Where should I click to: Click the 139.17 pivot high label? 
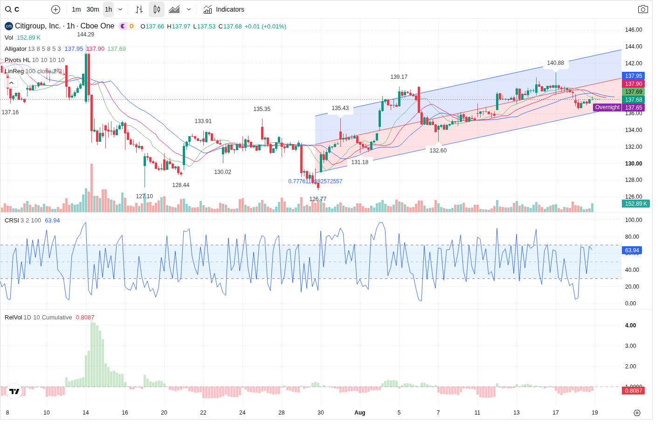click(x=399, y=77)
